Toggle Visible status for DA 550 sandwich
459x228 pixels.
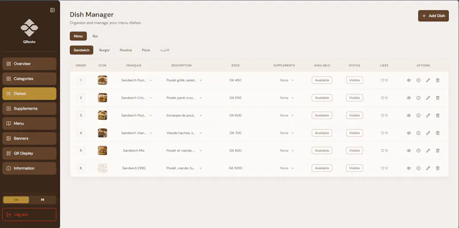pyautogui.click(x=355, y=98)
